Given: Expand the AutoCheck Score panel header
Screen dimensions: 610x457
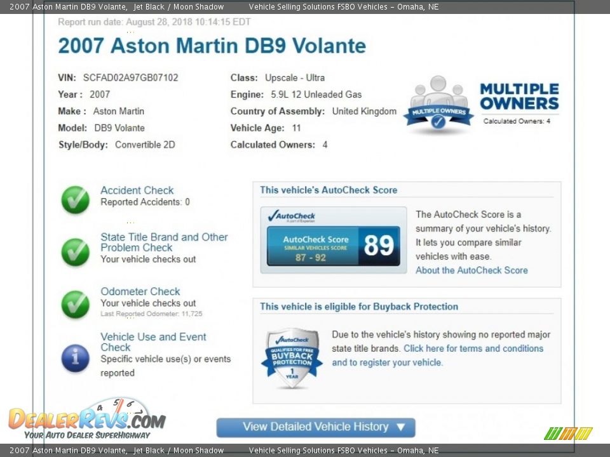Looking at the screenshot, I should tap(328, 189).
